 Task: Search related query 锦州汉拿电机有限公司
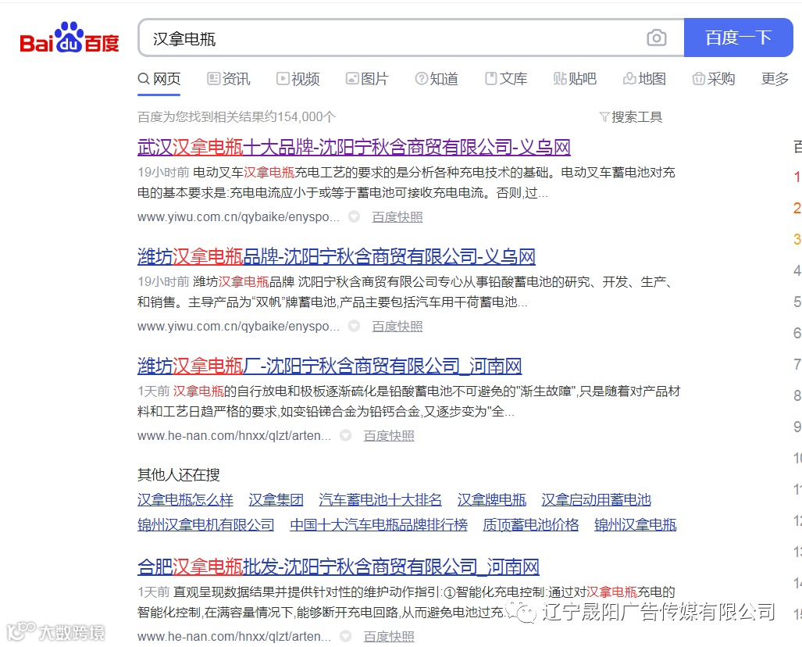pos(206,524)
